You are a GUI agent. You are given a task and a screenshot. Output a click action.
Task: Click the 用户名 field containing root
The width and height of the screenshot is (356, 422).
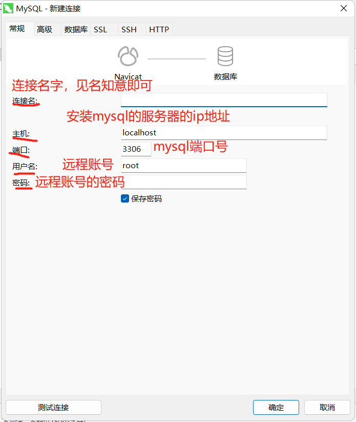pos(184,166)
